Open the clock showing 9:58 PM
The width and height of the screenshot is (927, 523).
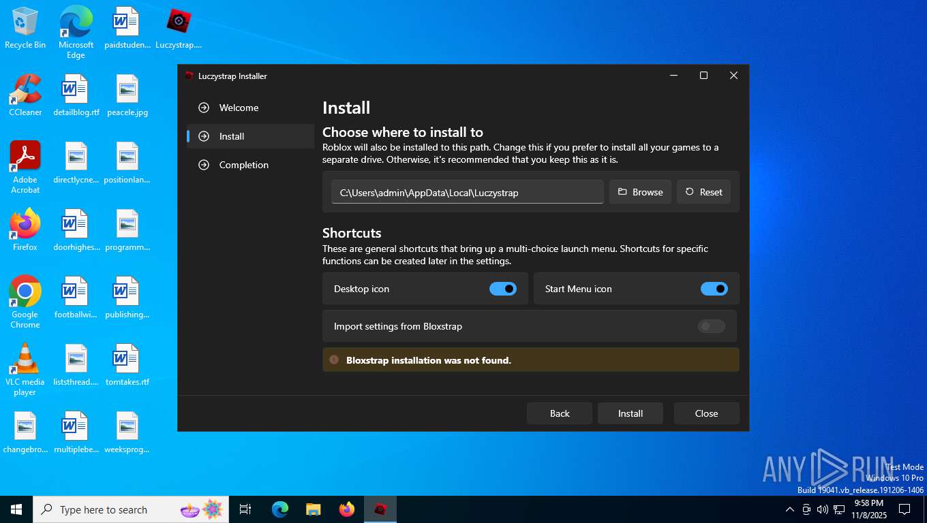(x=869, y=509)
